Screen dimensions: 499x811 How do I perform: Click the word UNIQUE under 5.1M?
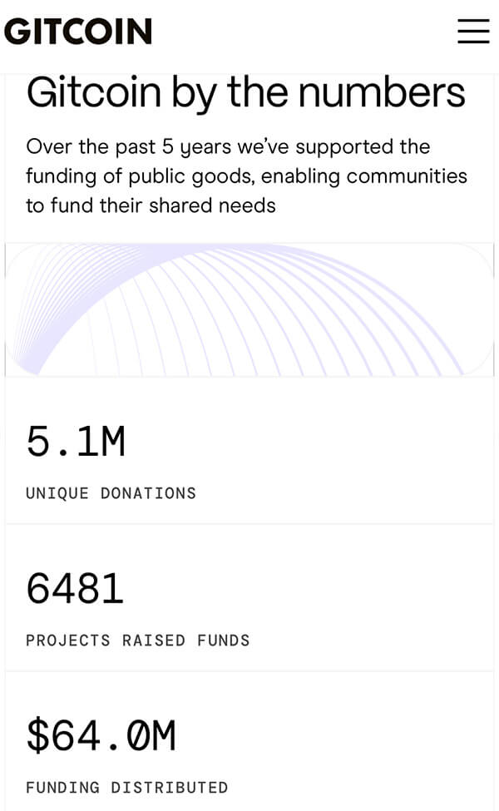coord(57,493)
